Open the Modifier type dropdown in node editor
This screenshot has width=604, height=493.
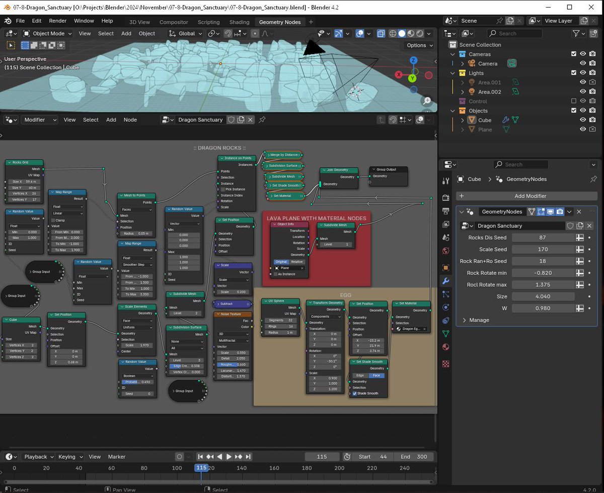pyautogui.click(x=39, y=120)
